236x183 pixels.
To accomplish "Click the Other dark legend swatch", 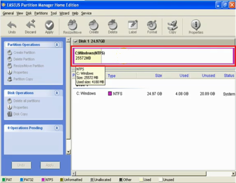I will (x=121, y=180).
